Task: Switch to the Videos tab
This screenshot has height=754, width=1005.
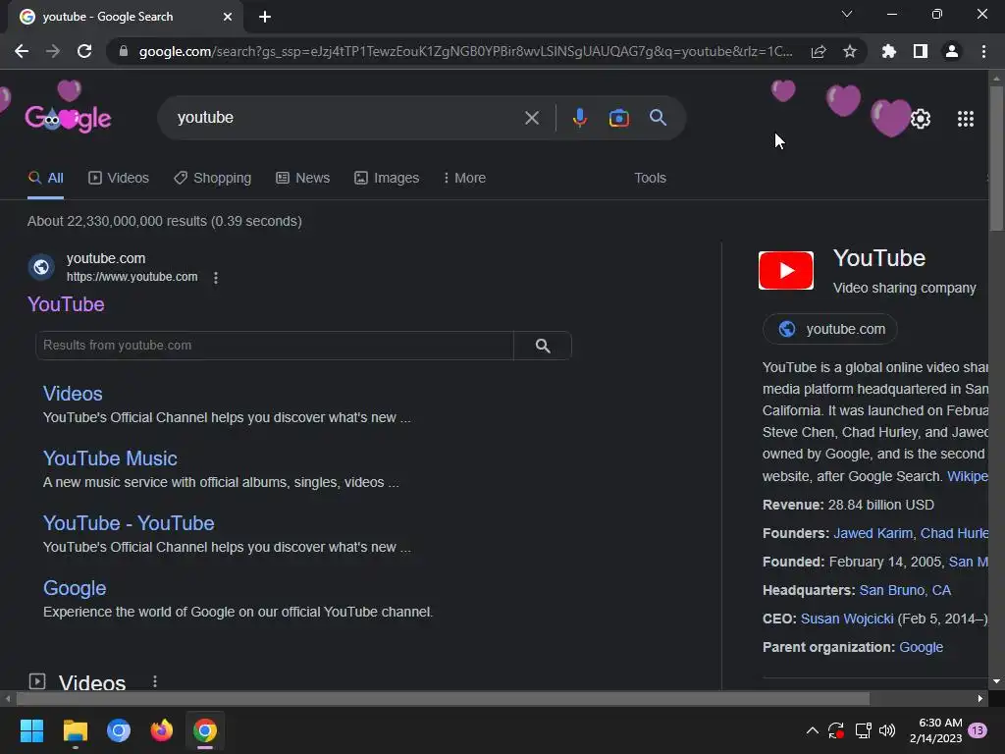Action: pyautogui.click(x=119, y=179)
